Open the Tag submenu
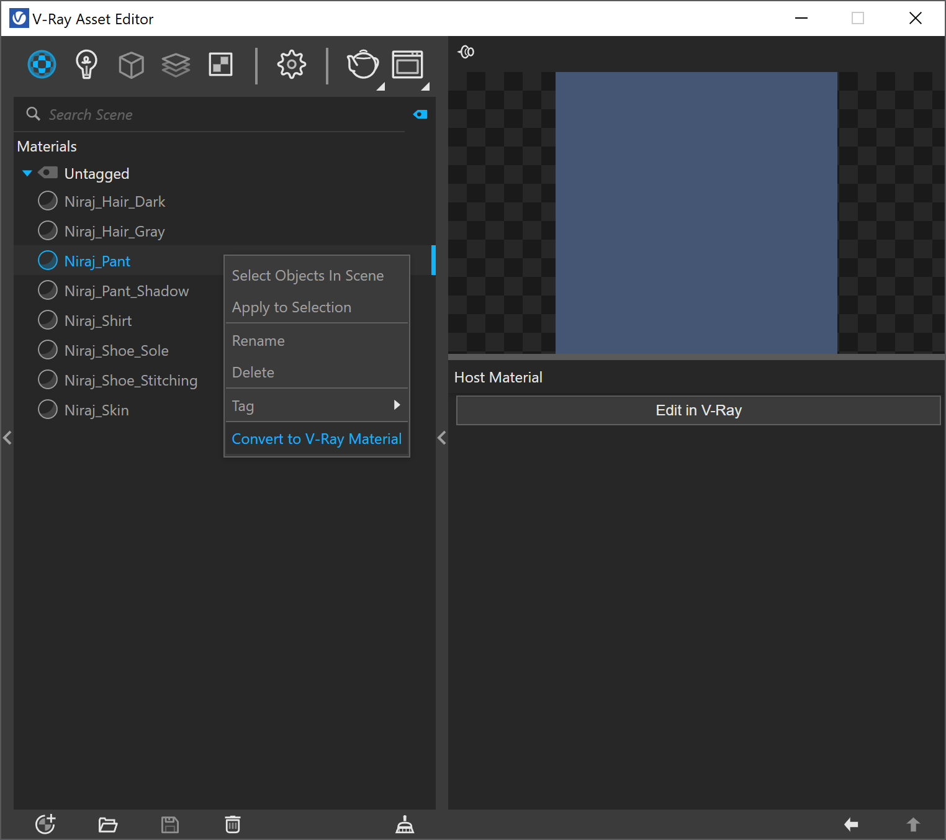This screenshot has width=946, height=840. click(x=317, y=406)
